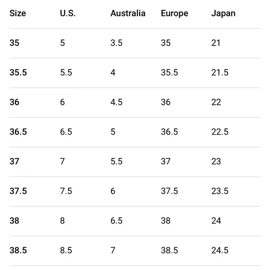
Task: Select the size 38 row label
Action: coord(14,221)
